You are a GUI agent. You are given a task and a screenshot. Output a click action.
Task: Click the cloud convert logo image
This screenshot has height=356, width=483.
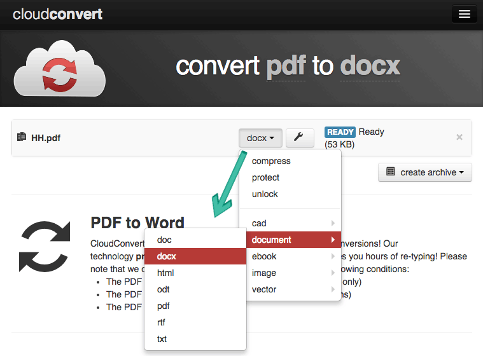(60, 68)
